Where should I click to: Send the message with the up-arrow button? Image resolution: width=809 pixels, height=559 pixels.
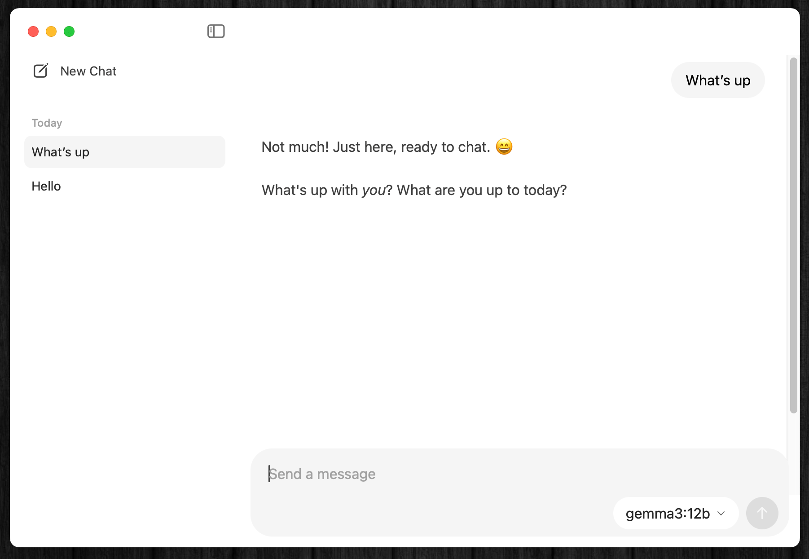click(762, 513)
